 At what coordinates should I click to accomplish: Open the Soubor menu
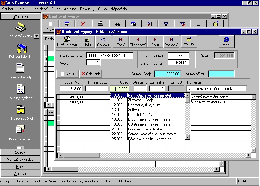click(7, 9)
